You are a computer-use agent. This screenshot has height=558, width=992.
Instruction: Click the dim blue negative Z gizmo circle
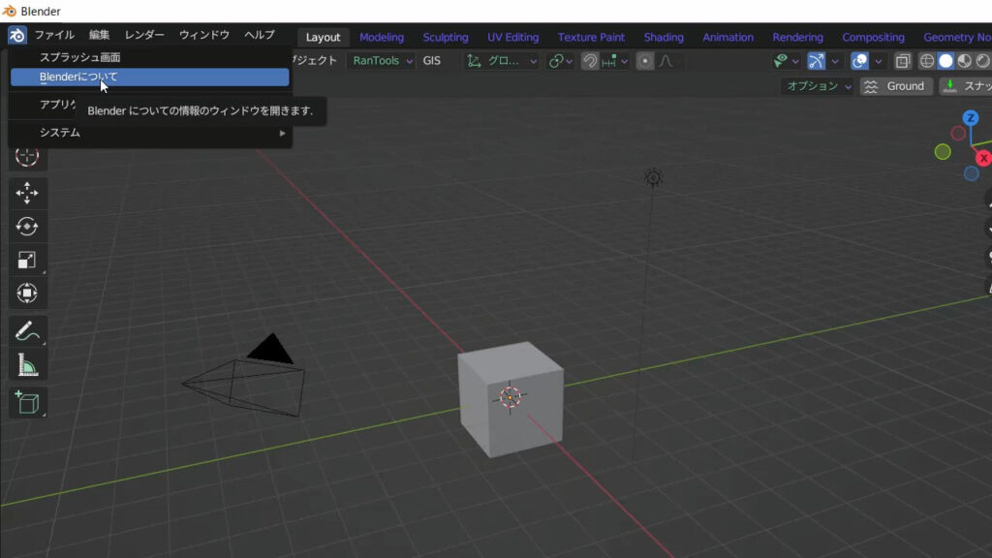tap(972, 173)
